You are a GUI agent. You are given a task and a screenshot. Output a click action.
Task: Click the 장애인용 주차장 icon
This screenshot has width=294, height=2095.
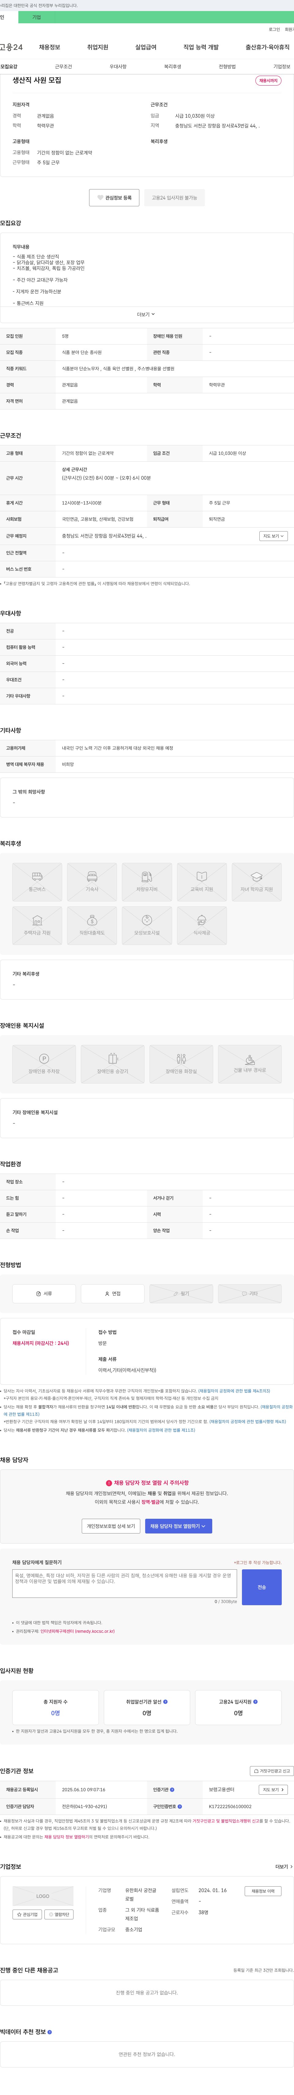[44, 1064]
